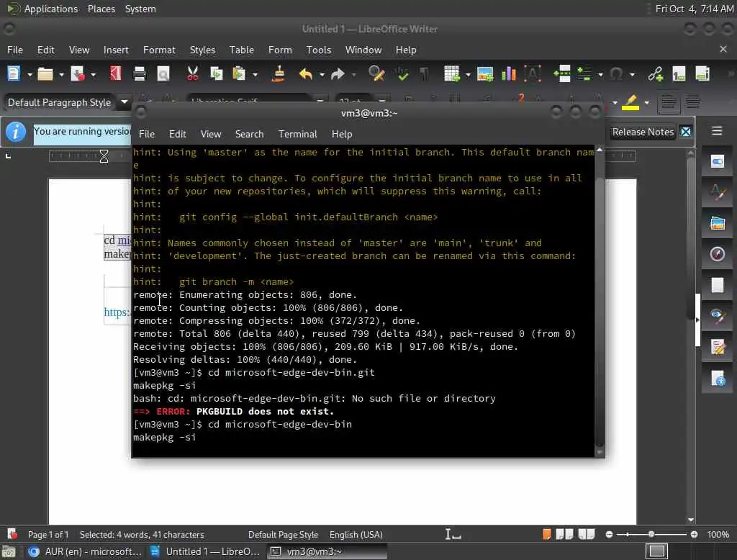Click the Insert Page Break icon
The width and height of the screenshot is (737, 560).
coord(561,74)
